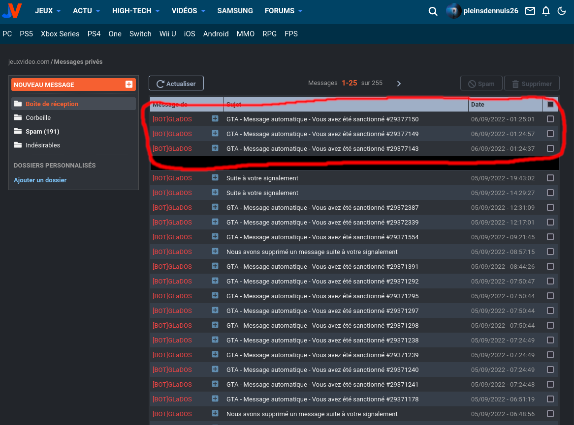The image size is (574, 425).
Task: Click the Supprimer delete button
Action: point(532,84)
